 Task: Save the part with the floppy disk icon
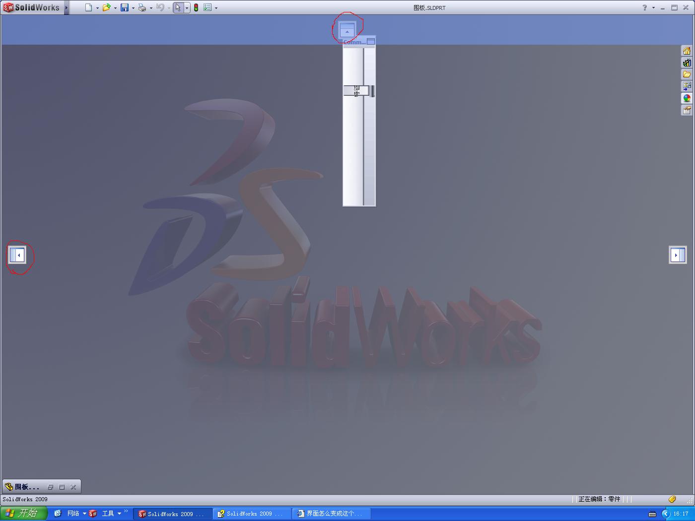(x=125, y=7)
